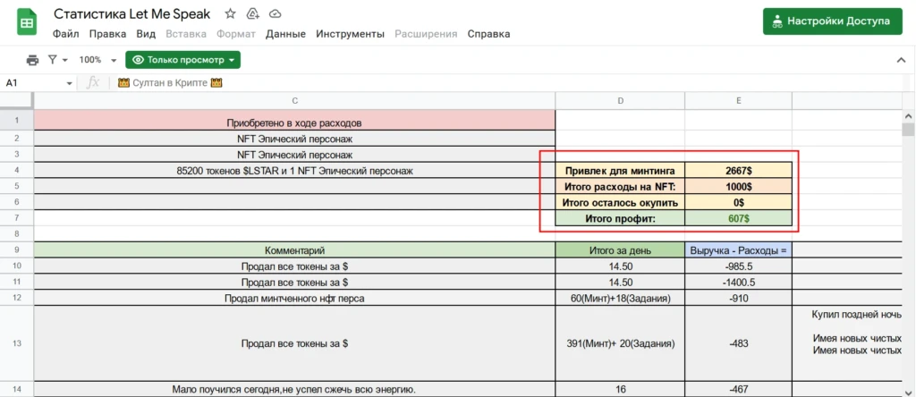Select the row 13 header
The height and width of the screenshot is (397, 916).
(x=16, y=343)
